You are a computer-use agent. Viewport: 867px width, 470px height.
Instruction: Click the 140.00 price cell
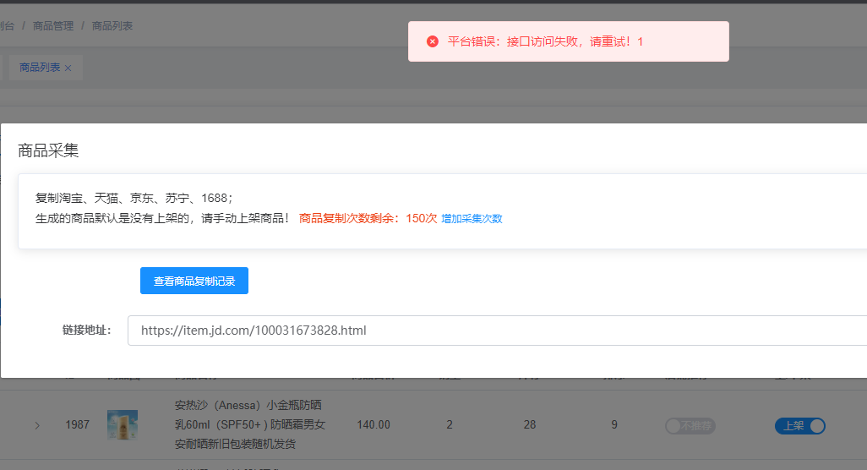pos(374,424)
